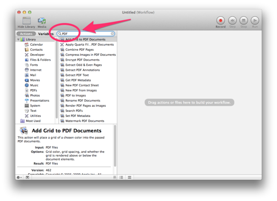This screenshot has width=277, height=201.
Task: Open the Media browser icon
Action: (x=42, y=21)
